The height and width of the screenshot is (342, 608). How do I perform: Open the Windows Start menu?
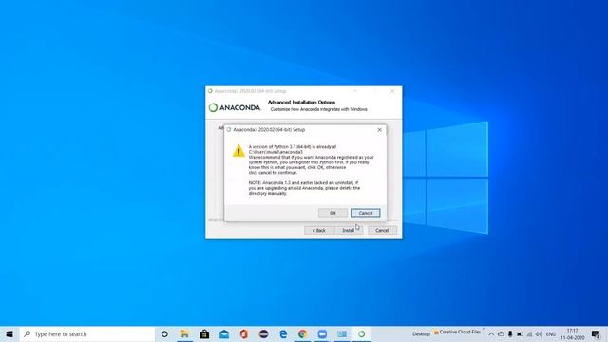click(9, 333)
